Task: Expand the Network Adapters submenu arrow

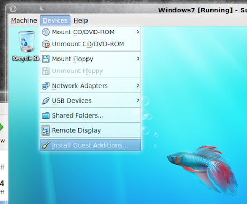Action: (138, 85)
